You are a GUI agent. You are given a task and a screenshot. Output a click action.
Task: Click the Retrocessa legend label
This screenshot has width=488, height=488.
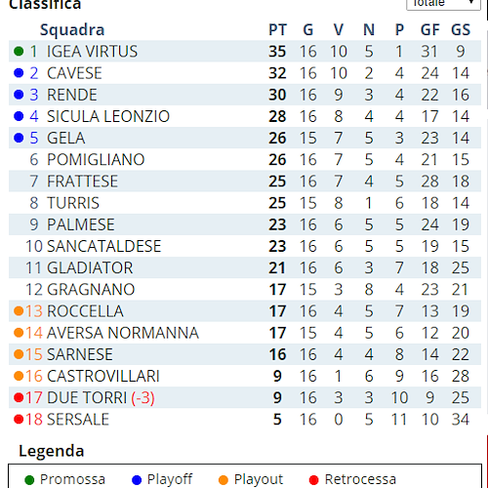(x=360, y=479)
